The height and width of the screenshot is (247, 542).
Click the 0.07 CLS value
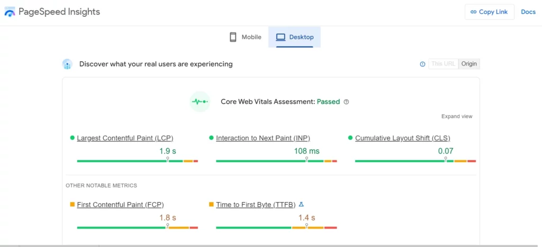point(446,151)
